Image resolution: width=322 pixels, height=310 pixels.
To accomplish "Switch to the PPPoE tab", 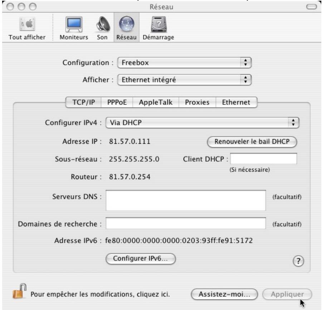I will click(x=117, y=102).
